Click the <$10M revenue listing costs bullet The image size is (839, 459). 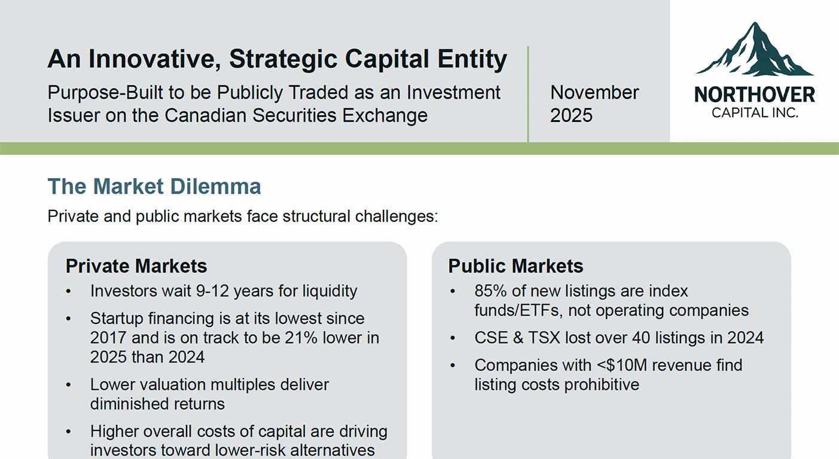(608, 375)
